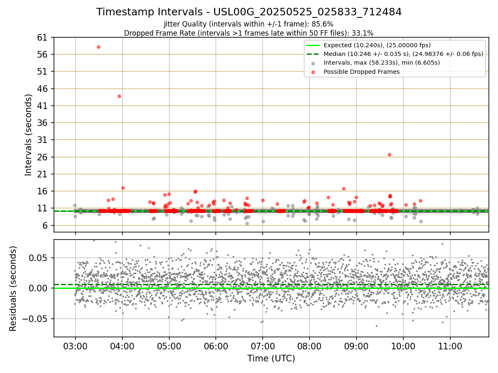Screen dimensions: 498x373
Task: Click the '09:00' x-axis tick label
Action: 356,346
